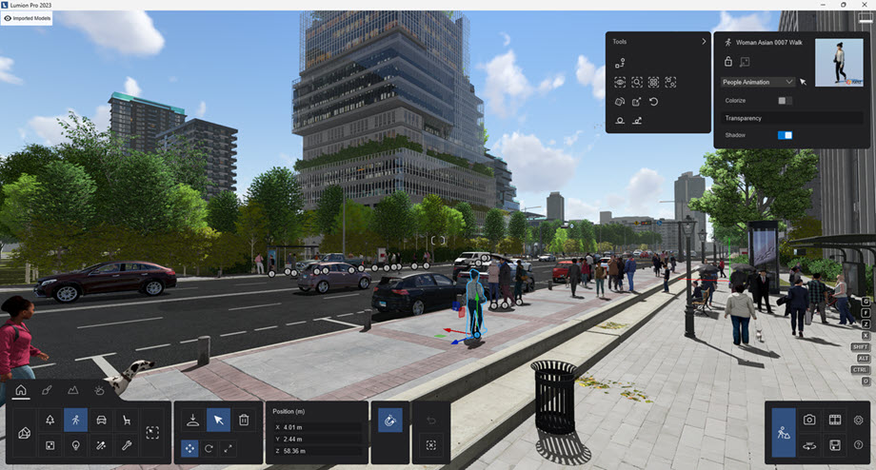Open the Transport car category

tap(101, 420)
